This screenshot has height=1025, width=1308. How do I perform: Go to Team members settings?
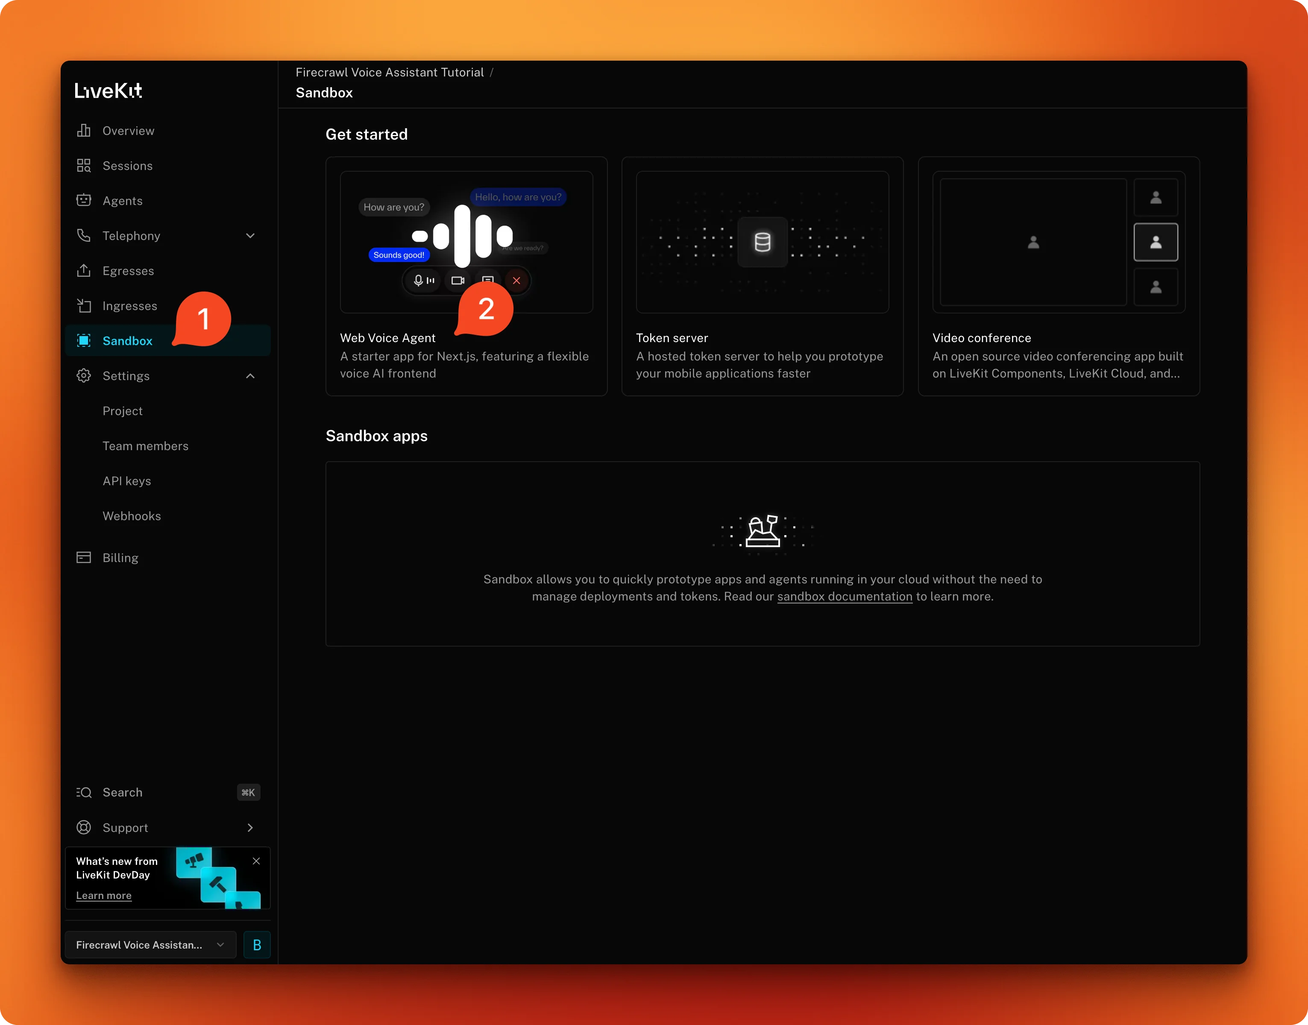(x=145, y=445)
